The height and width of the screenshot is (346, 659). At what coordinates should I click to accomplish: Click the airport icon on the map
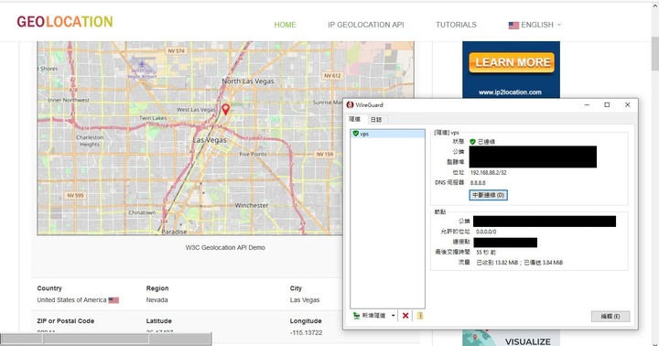click(x=142, y=64)
